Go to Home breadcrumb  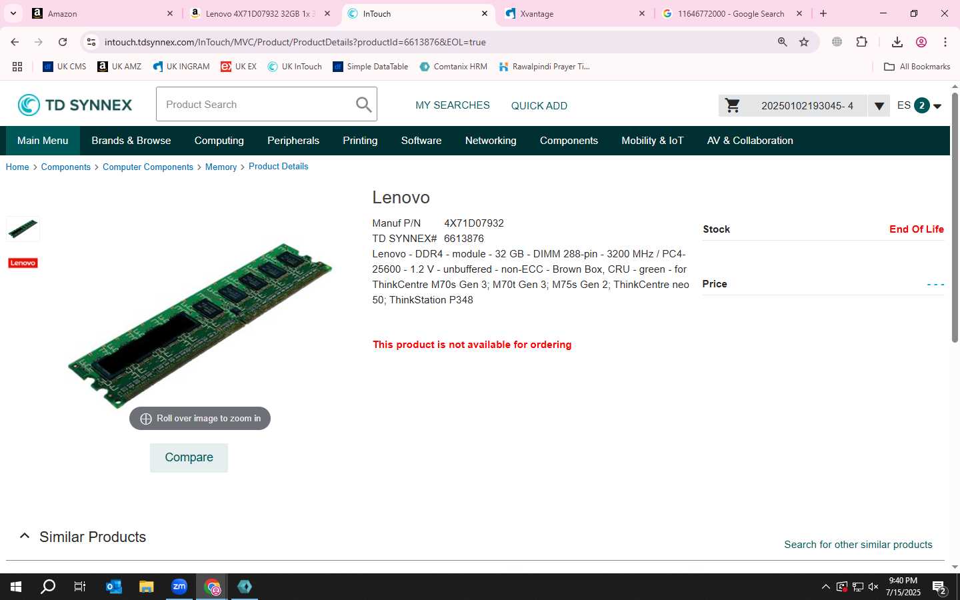[x=17, y=167]
